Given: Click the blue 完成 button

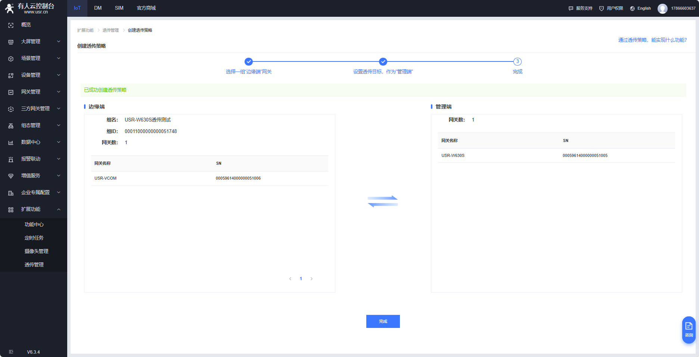Looking at the screenshot, I should coord(383,321).
